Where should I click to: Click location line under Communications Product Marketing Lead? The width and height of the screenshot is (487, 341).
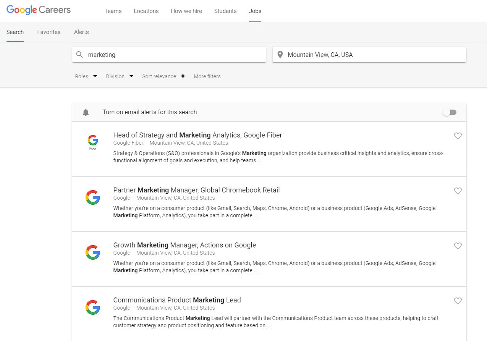point(164,308)
